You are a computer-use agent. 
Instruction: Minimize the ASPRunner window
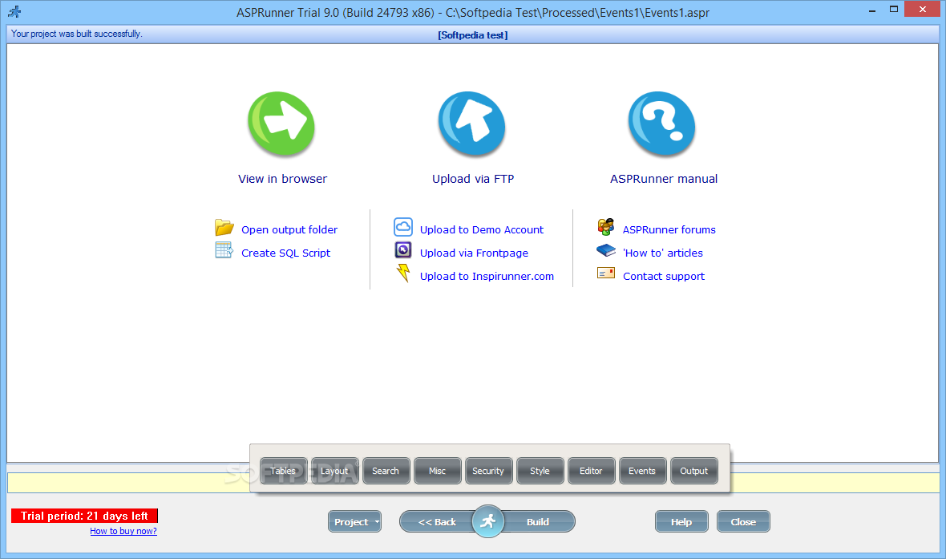point(872,10)
